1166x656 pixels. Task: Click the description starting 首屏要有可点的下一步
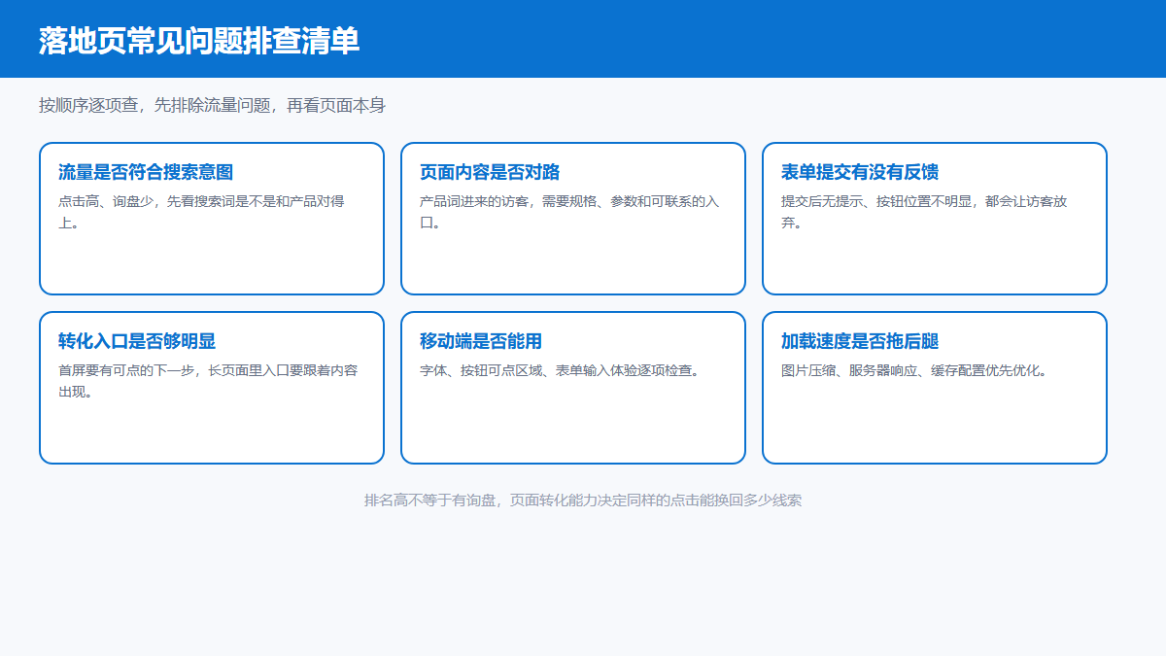(208, 381)
